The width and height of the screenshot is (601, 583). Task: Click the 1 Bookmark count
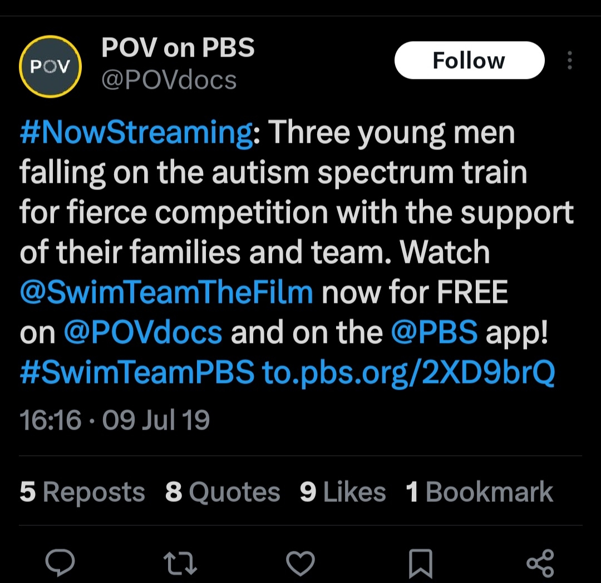[x=480, y=492]
